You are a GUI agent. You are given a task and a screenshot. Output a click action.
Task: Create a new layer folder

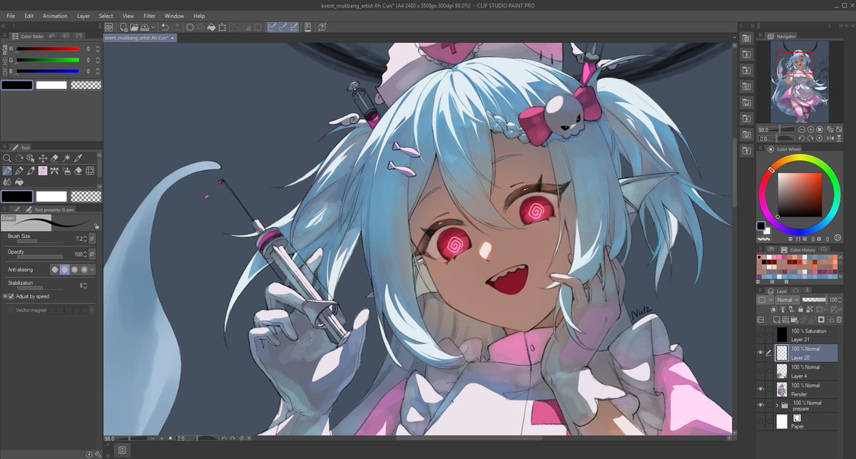pyautogui.click(x=794, y=319)
